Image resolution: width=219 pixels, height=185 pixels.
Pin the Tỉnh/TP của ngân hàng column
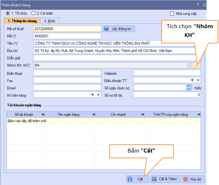[x=199, y=114]
